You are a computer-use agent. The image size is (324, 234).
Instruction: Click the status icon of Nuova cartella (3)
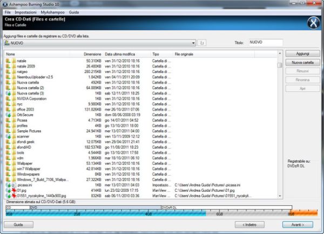(8, 93)
